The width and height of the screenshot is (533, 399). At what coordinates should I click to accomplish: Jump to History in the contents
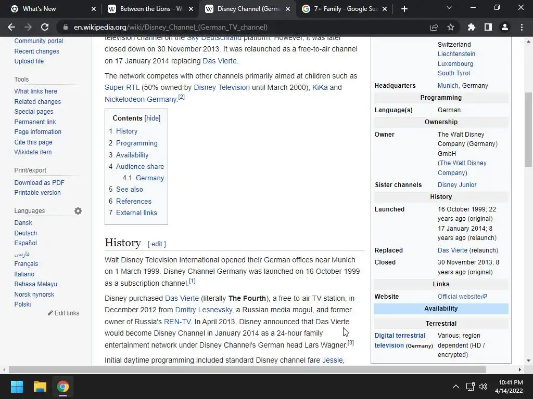pos(126,131)
